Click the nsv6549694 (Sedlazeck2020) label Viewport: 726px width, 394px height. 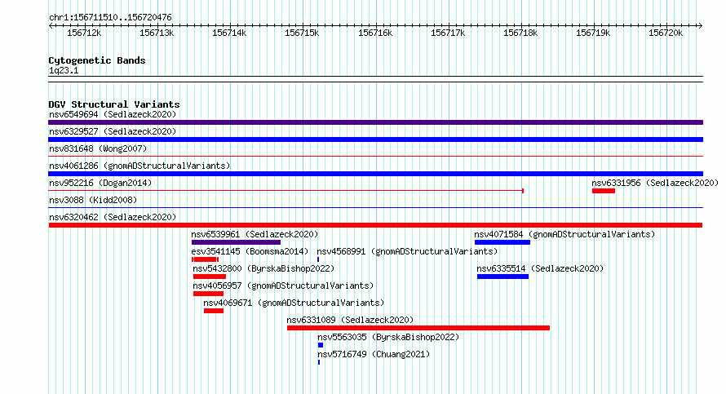(113, 114)
